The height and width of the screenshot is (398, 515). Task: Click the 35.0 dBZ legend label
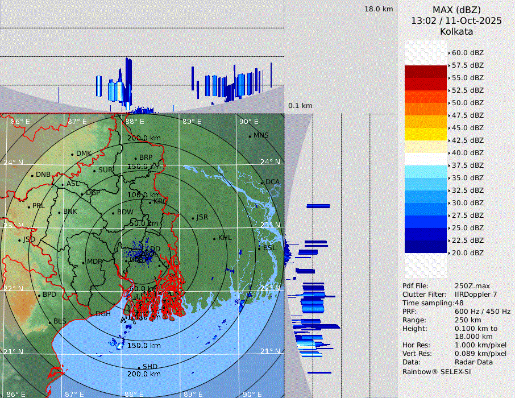tap(467, 178)
